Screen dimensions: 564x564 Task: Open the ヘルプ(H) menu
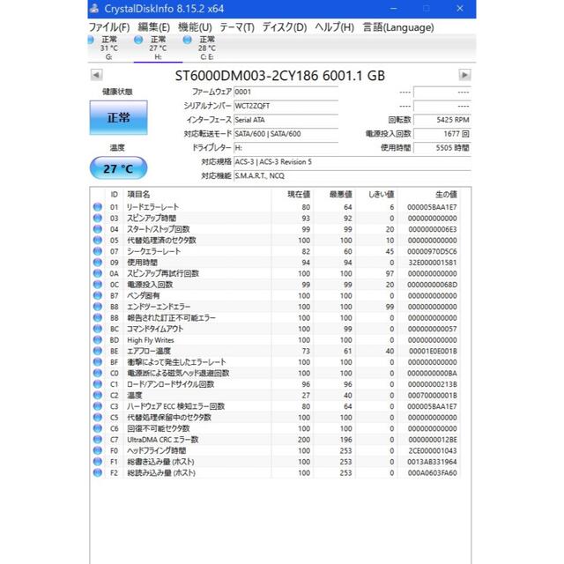(x=334, y=27)
